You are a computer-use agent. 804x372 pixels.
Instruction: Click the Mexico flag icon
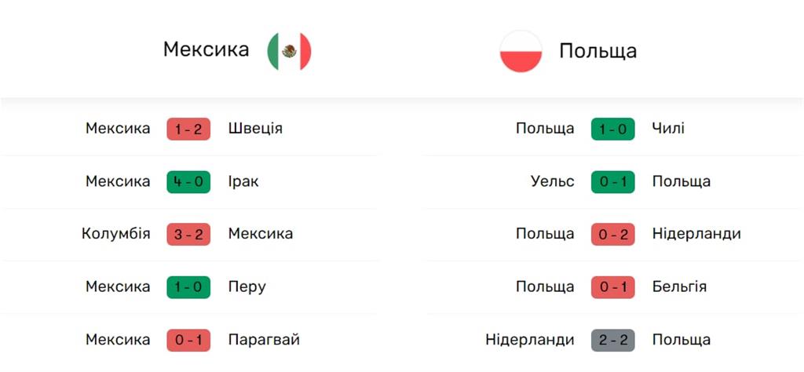[289, 51]
